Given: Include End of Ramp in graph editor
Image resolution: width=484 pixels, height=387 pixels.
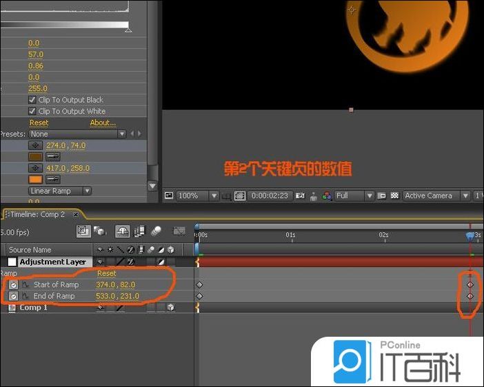Looking at the screenshot, I should pyautogui.click(x=26, y=296).
